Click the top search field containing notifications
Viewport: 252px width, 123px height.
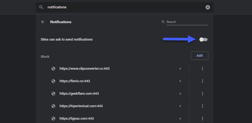coord(125,7)
